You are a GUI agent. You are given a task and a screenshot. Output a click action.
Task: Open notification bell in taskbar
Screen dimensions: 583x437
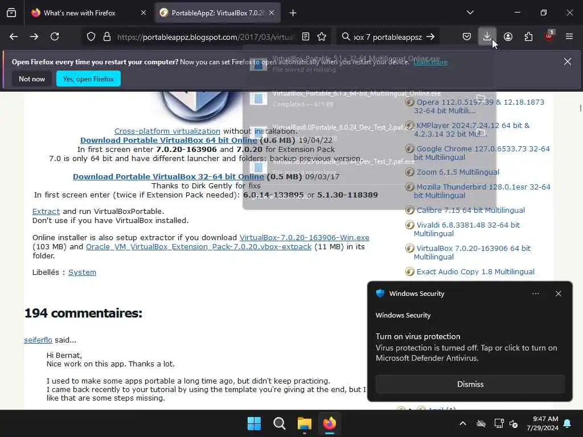(568, 423)
